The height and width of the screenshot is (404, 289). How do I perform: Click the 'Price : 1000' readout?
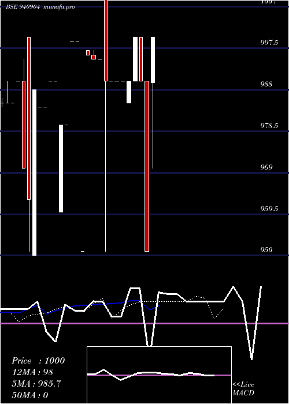tap(38, 361)
